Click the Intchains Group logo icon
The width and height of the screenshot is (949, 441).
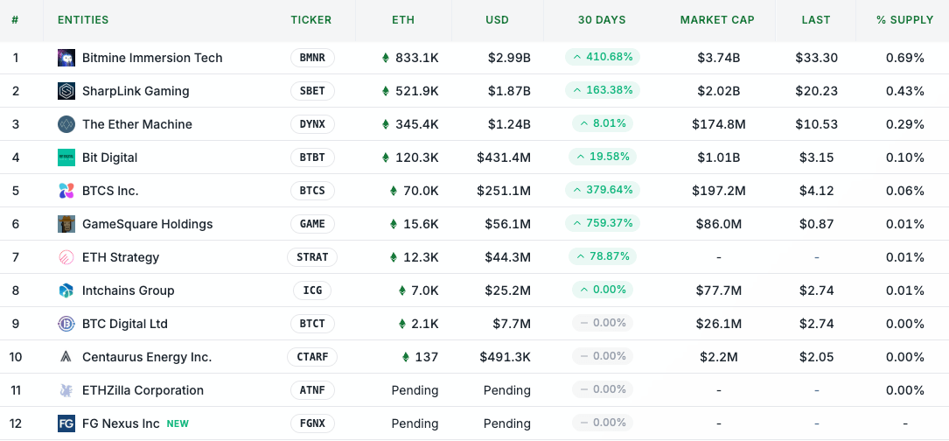click(x=66, y=290)
